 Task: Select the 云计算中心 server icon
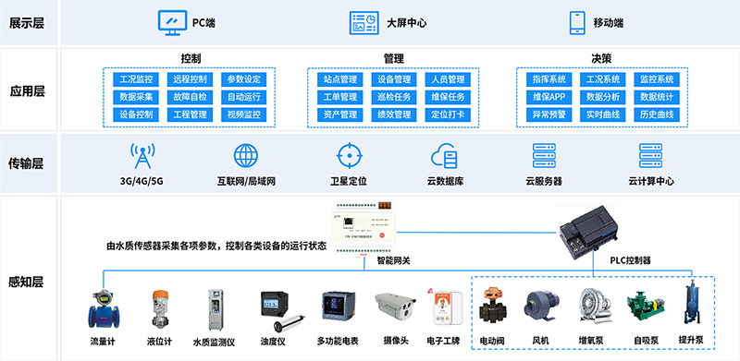[x=651, y=155]
